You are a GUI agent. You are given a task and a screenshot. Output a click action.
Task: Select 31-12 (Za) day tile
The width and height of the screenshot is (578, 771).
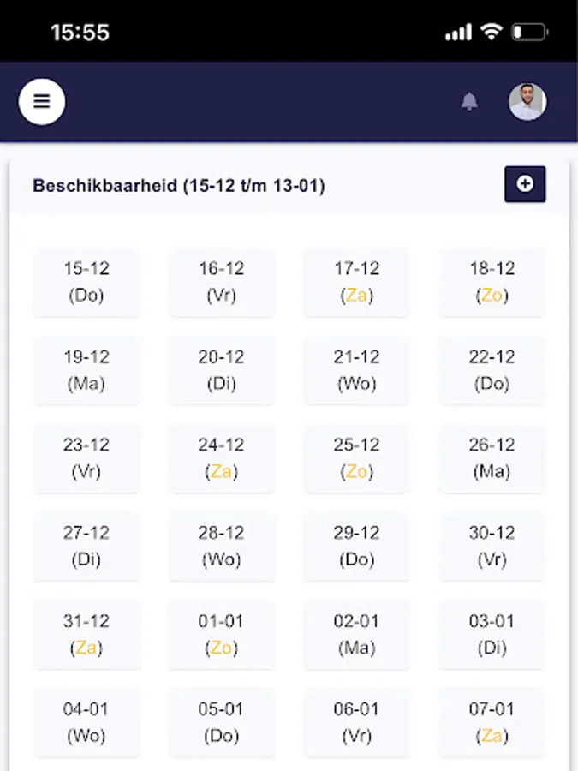[86, 635]
